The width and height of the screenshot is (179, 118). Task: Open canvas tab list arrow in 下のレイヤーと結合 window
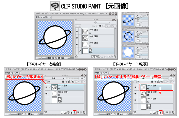coord(86,73)
